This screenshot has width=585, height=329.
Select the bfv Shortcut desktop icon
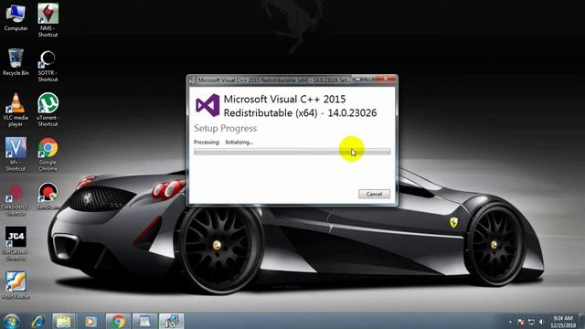tap(16, 154)
